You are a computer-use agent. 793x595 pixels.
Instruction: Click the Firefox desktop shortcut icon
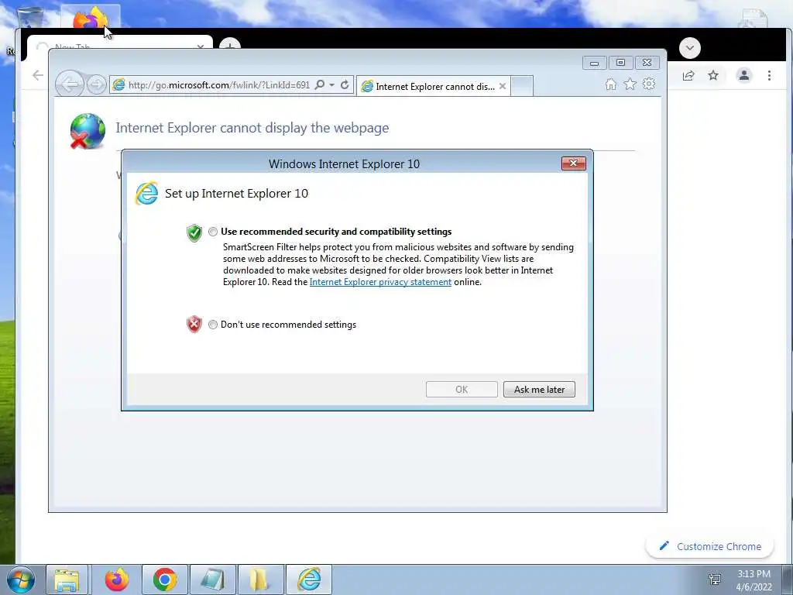(91, 19)
